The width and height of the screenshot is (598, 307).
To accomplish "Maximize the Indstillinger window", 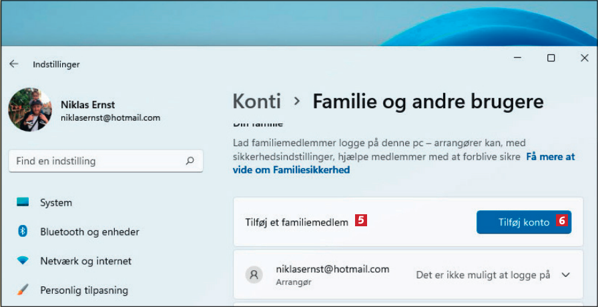I will 551,58.
